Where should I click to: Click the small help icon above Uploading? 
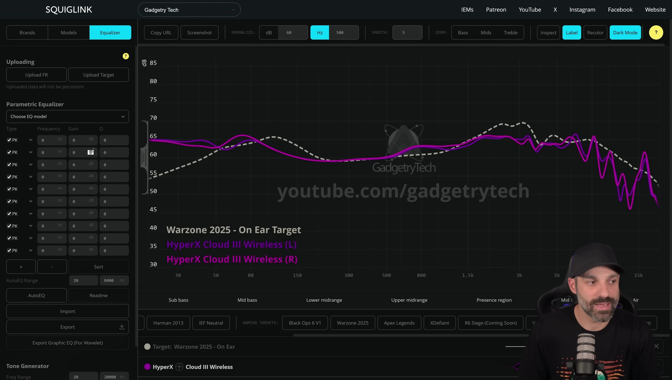(x=126, y=56)
